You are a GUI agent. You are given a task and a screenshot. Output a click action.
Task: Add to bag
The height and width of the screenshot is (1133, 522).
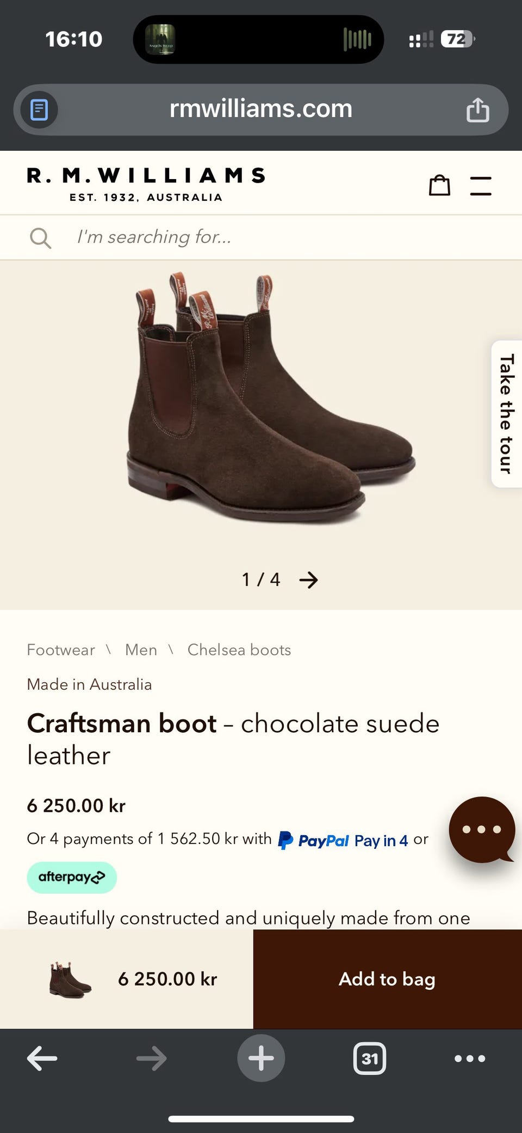click(x=387, y=979)
